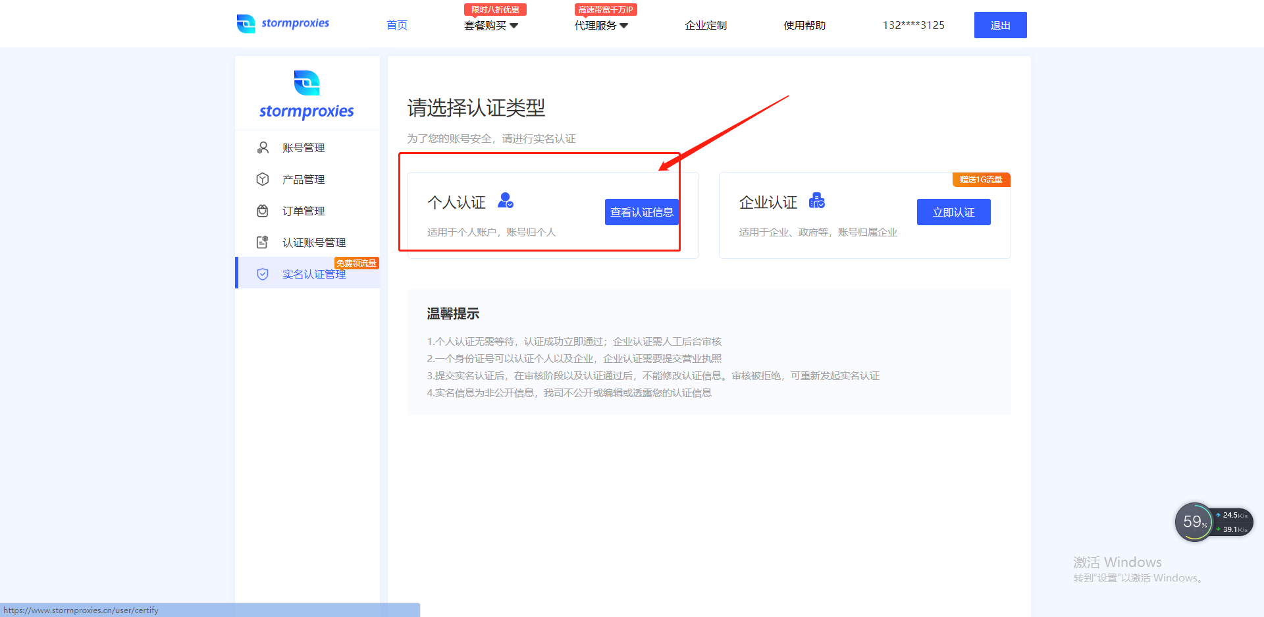The image size is (1264, 617).
Task: Click the personal certification user icon
Action: 506,200
